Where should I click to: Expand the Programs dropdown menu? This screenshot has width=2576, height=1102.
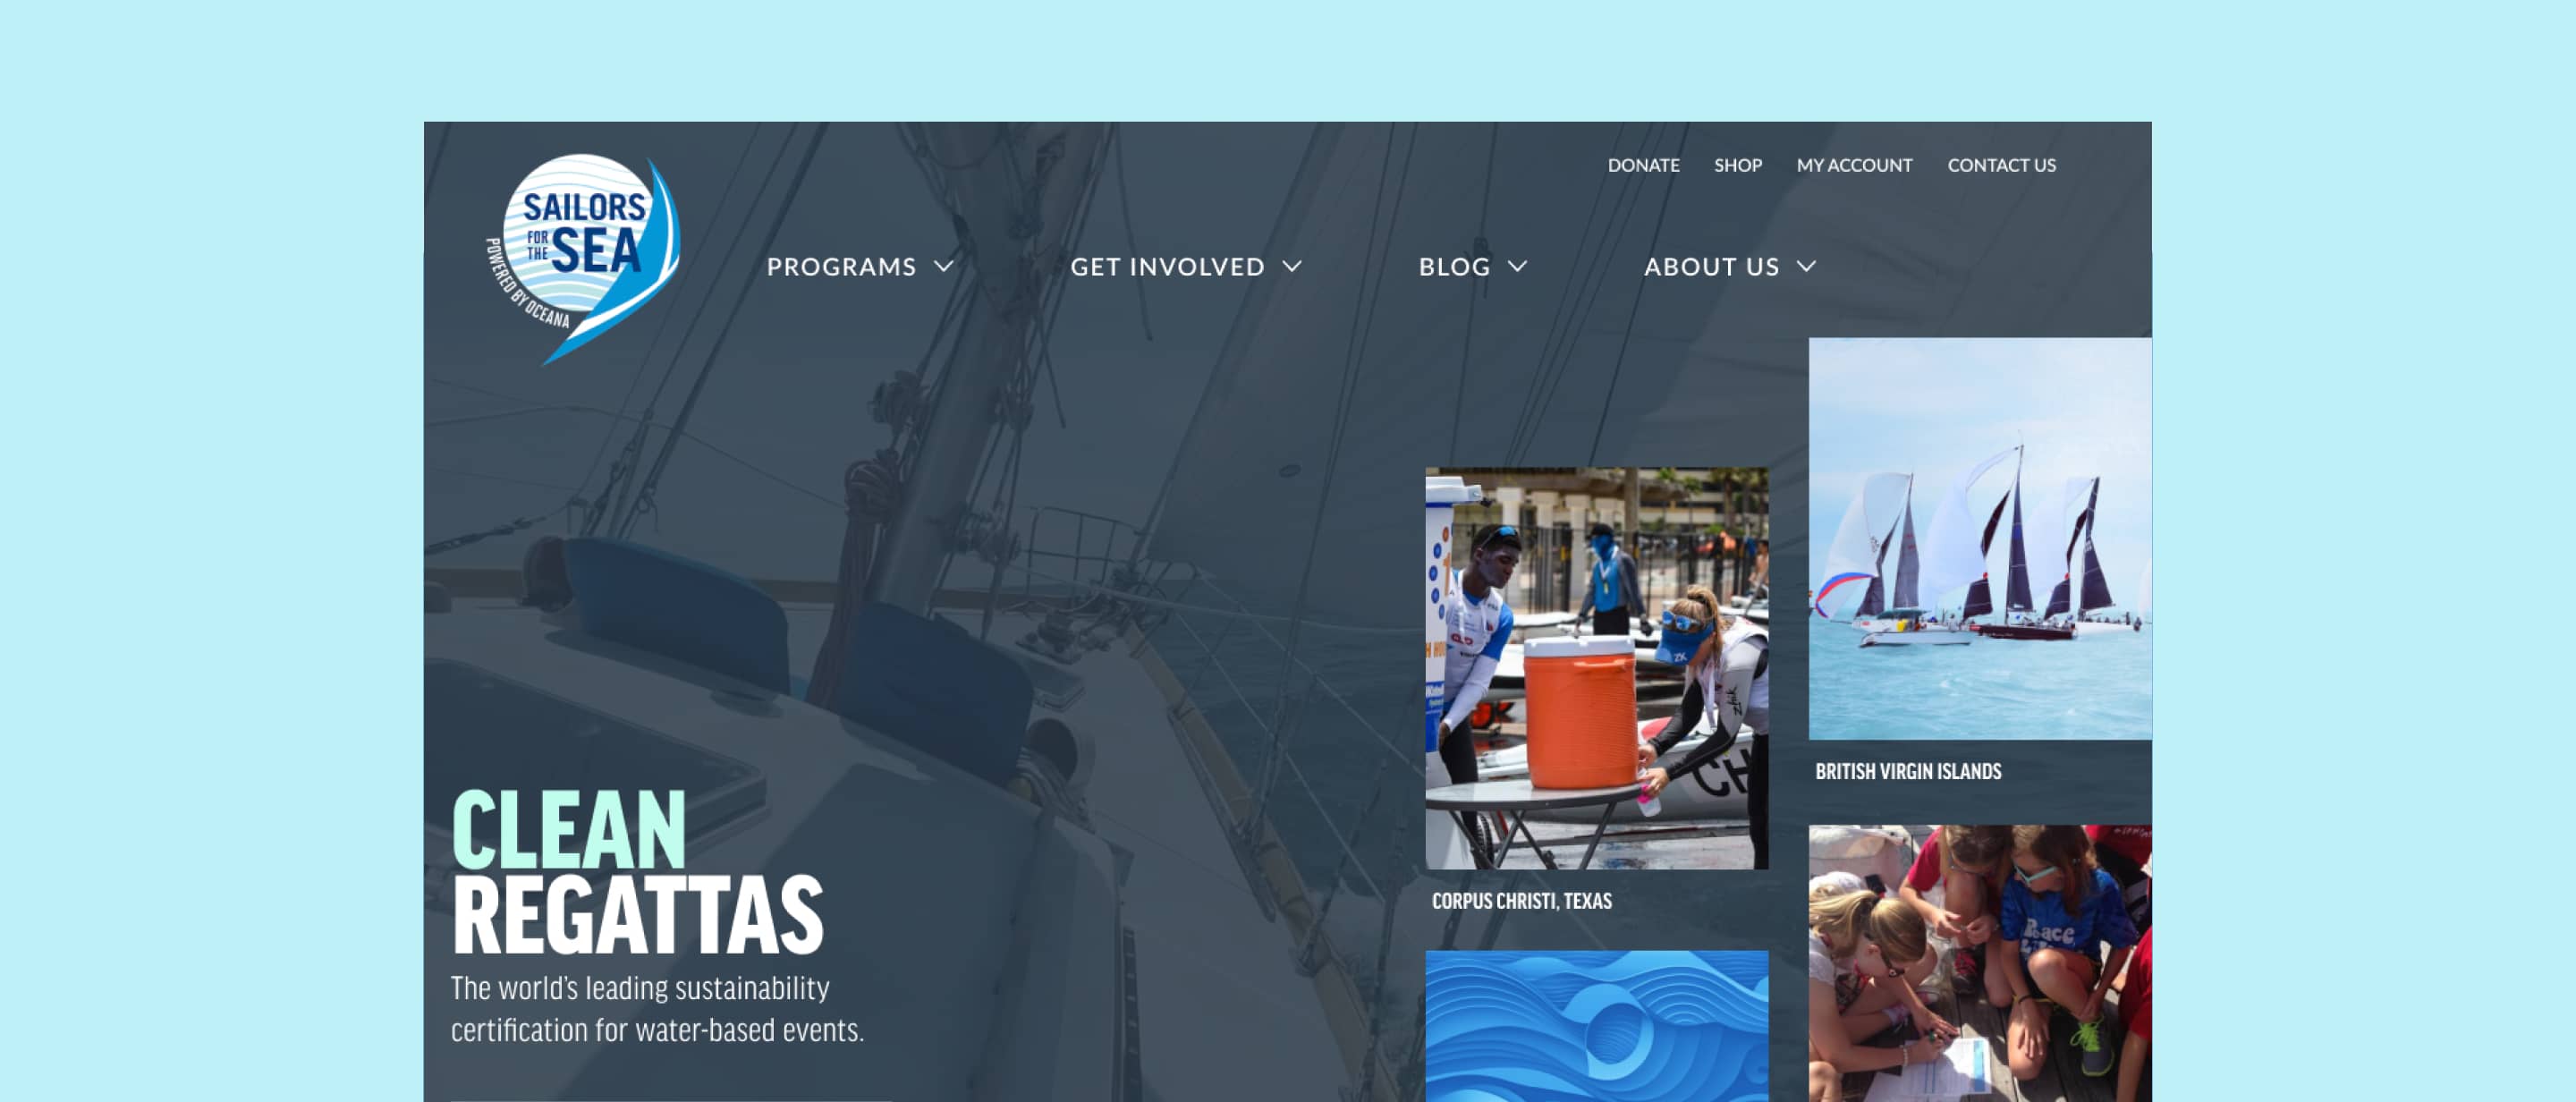tap(860, 265)
